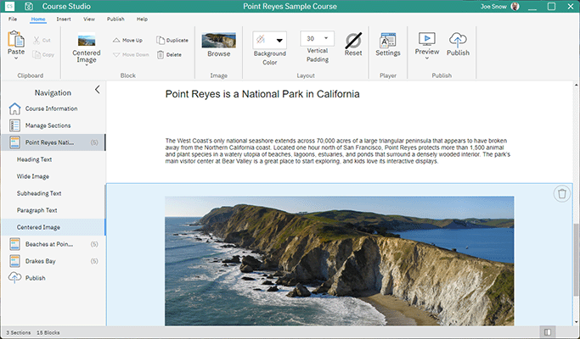
Task: Click the trash icon on selected image block
Action: click(x=562, y=193)
